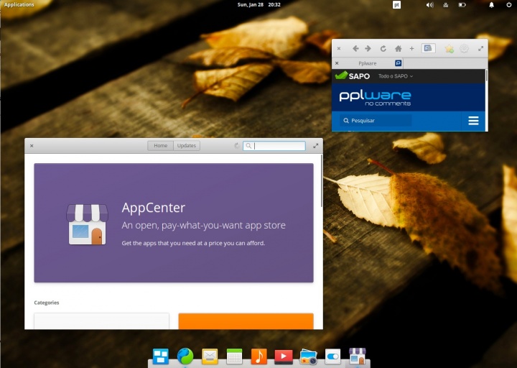The height and width of the screenshot is (368, 517).
Task: Open the Applications menu
Action: 19,5
